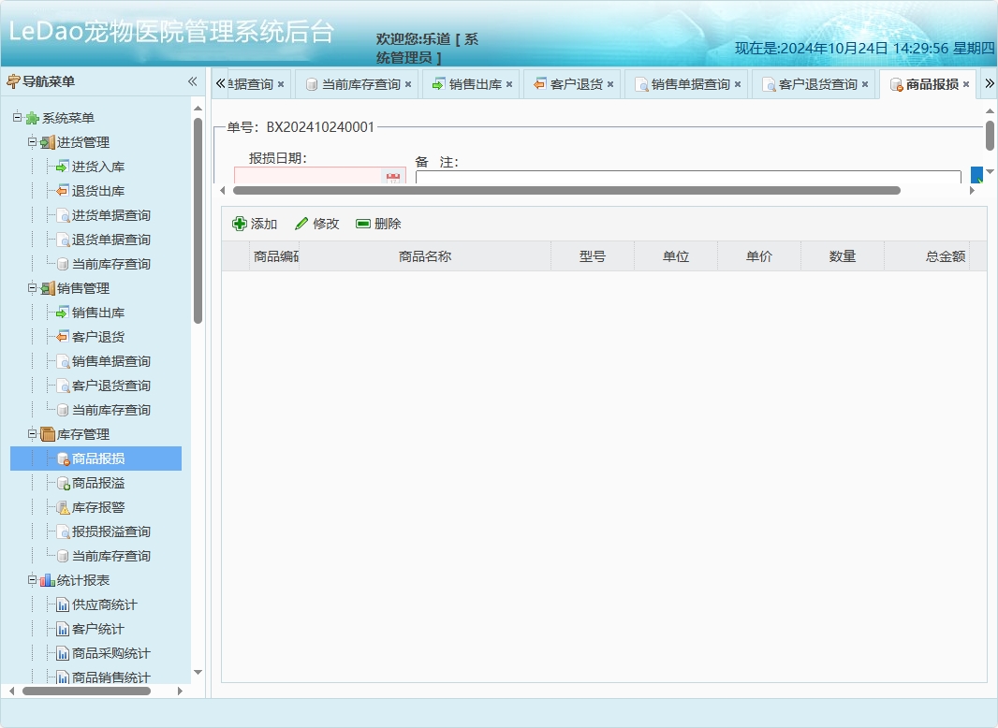Collapse the 统计报表 tree node
Viewport: 998px width, 728px height.
click(30, 580)
